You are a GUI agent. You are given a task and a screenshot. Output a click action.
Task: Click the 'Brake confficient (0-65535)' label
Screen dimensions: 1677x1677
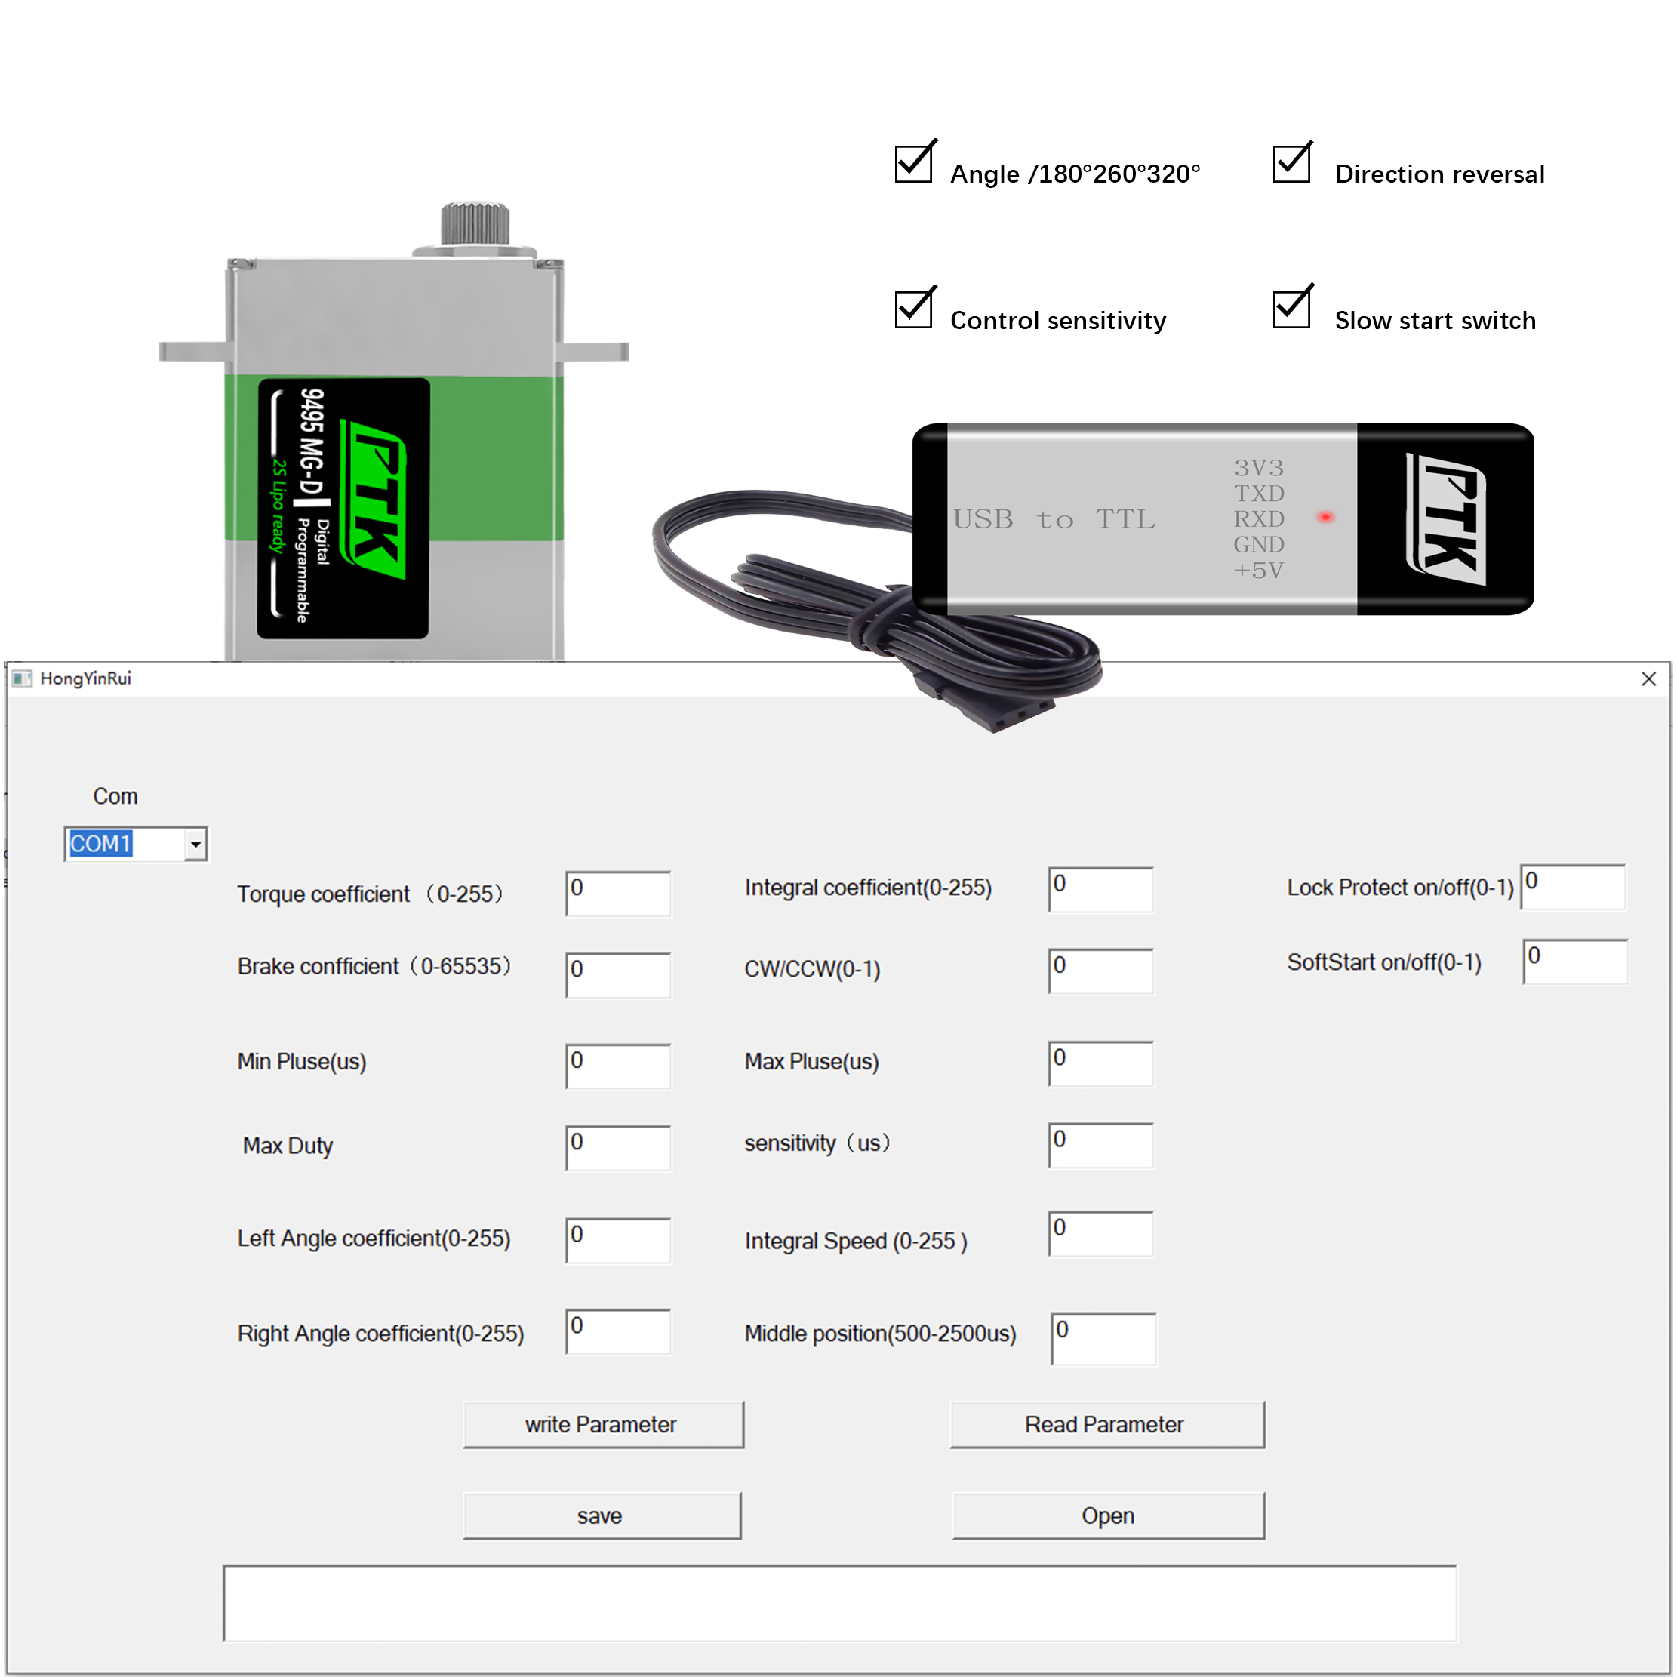(x=374, y=966)
